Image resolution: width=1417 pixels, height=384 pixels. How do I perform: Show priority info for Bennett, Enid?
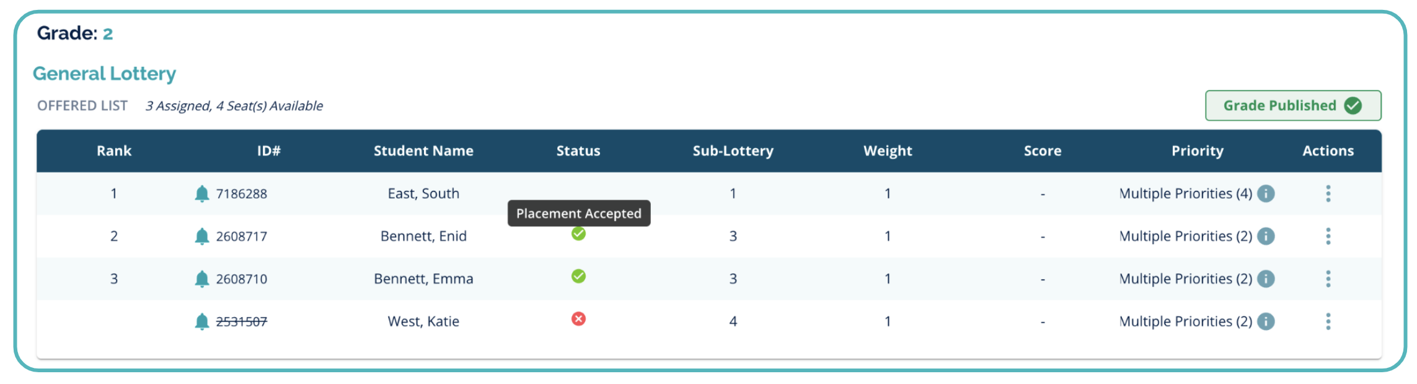click(1266, 237)
